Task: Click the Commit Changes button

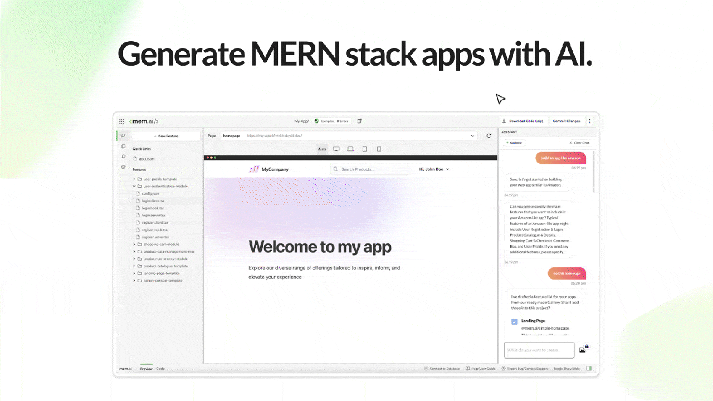Action: (x=566, y=121)
